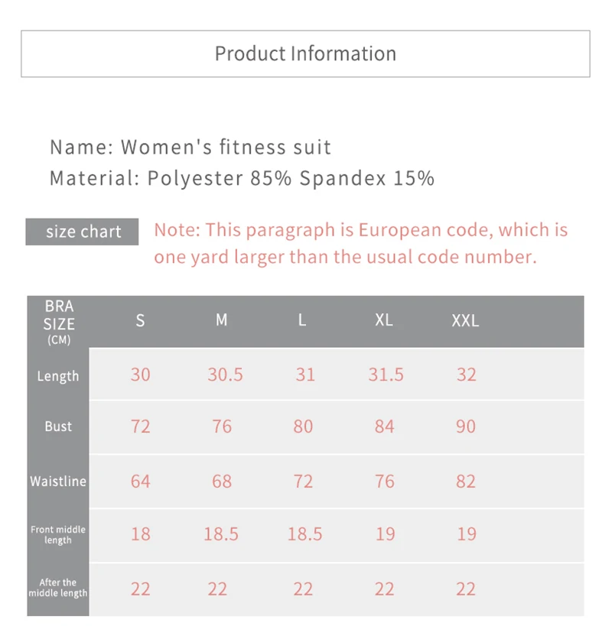Select the Bust row label

point(58,427)
